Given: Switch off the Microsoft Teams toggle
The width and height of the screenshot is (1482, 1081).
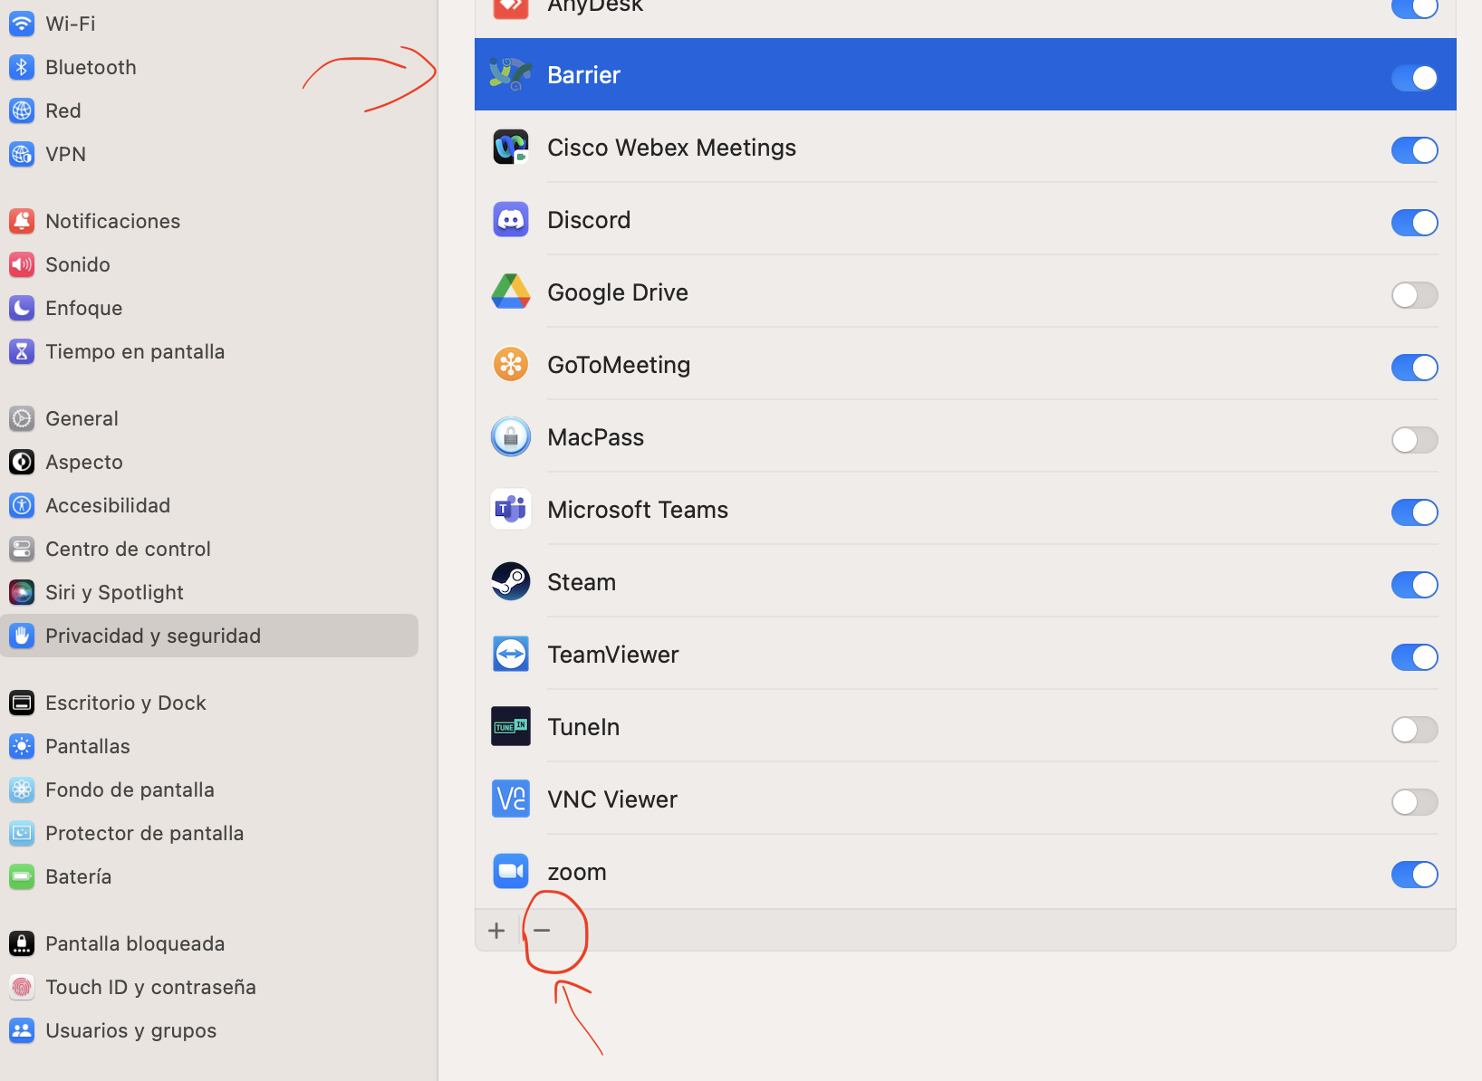Looking at the screenshot, I should pos(1415,512).
